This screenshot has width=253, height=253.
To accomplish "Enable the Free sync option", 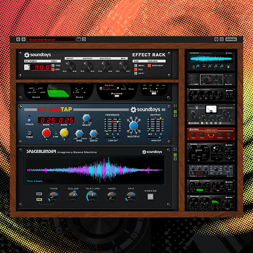I will click(53, 65).
